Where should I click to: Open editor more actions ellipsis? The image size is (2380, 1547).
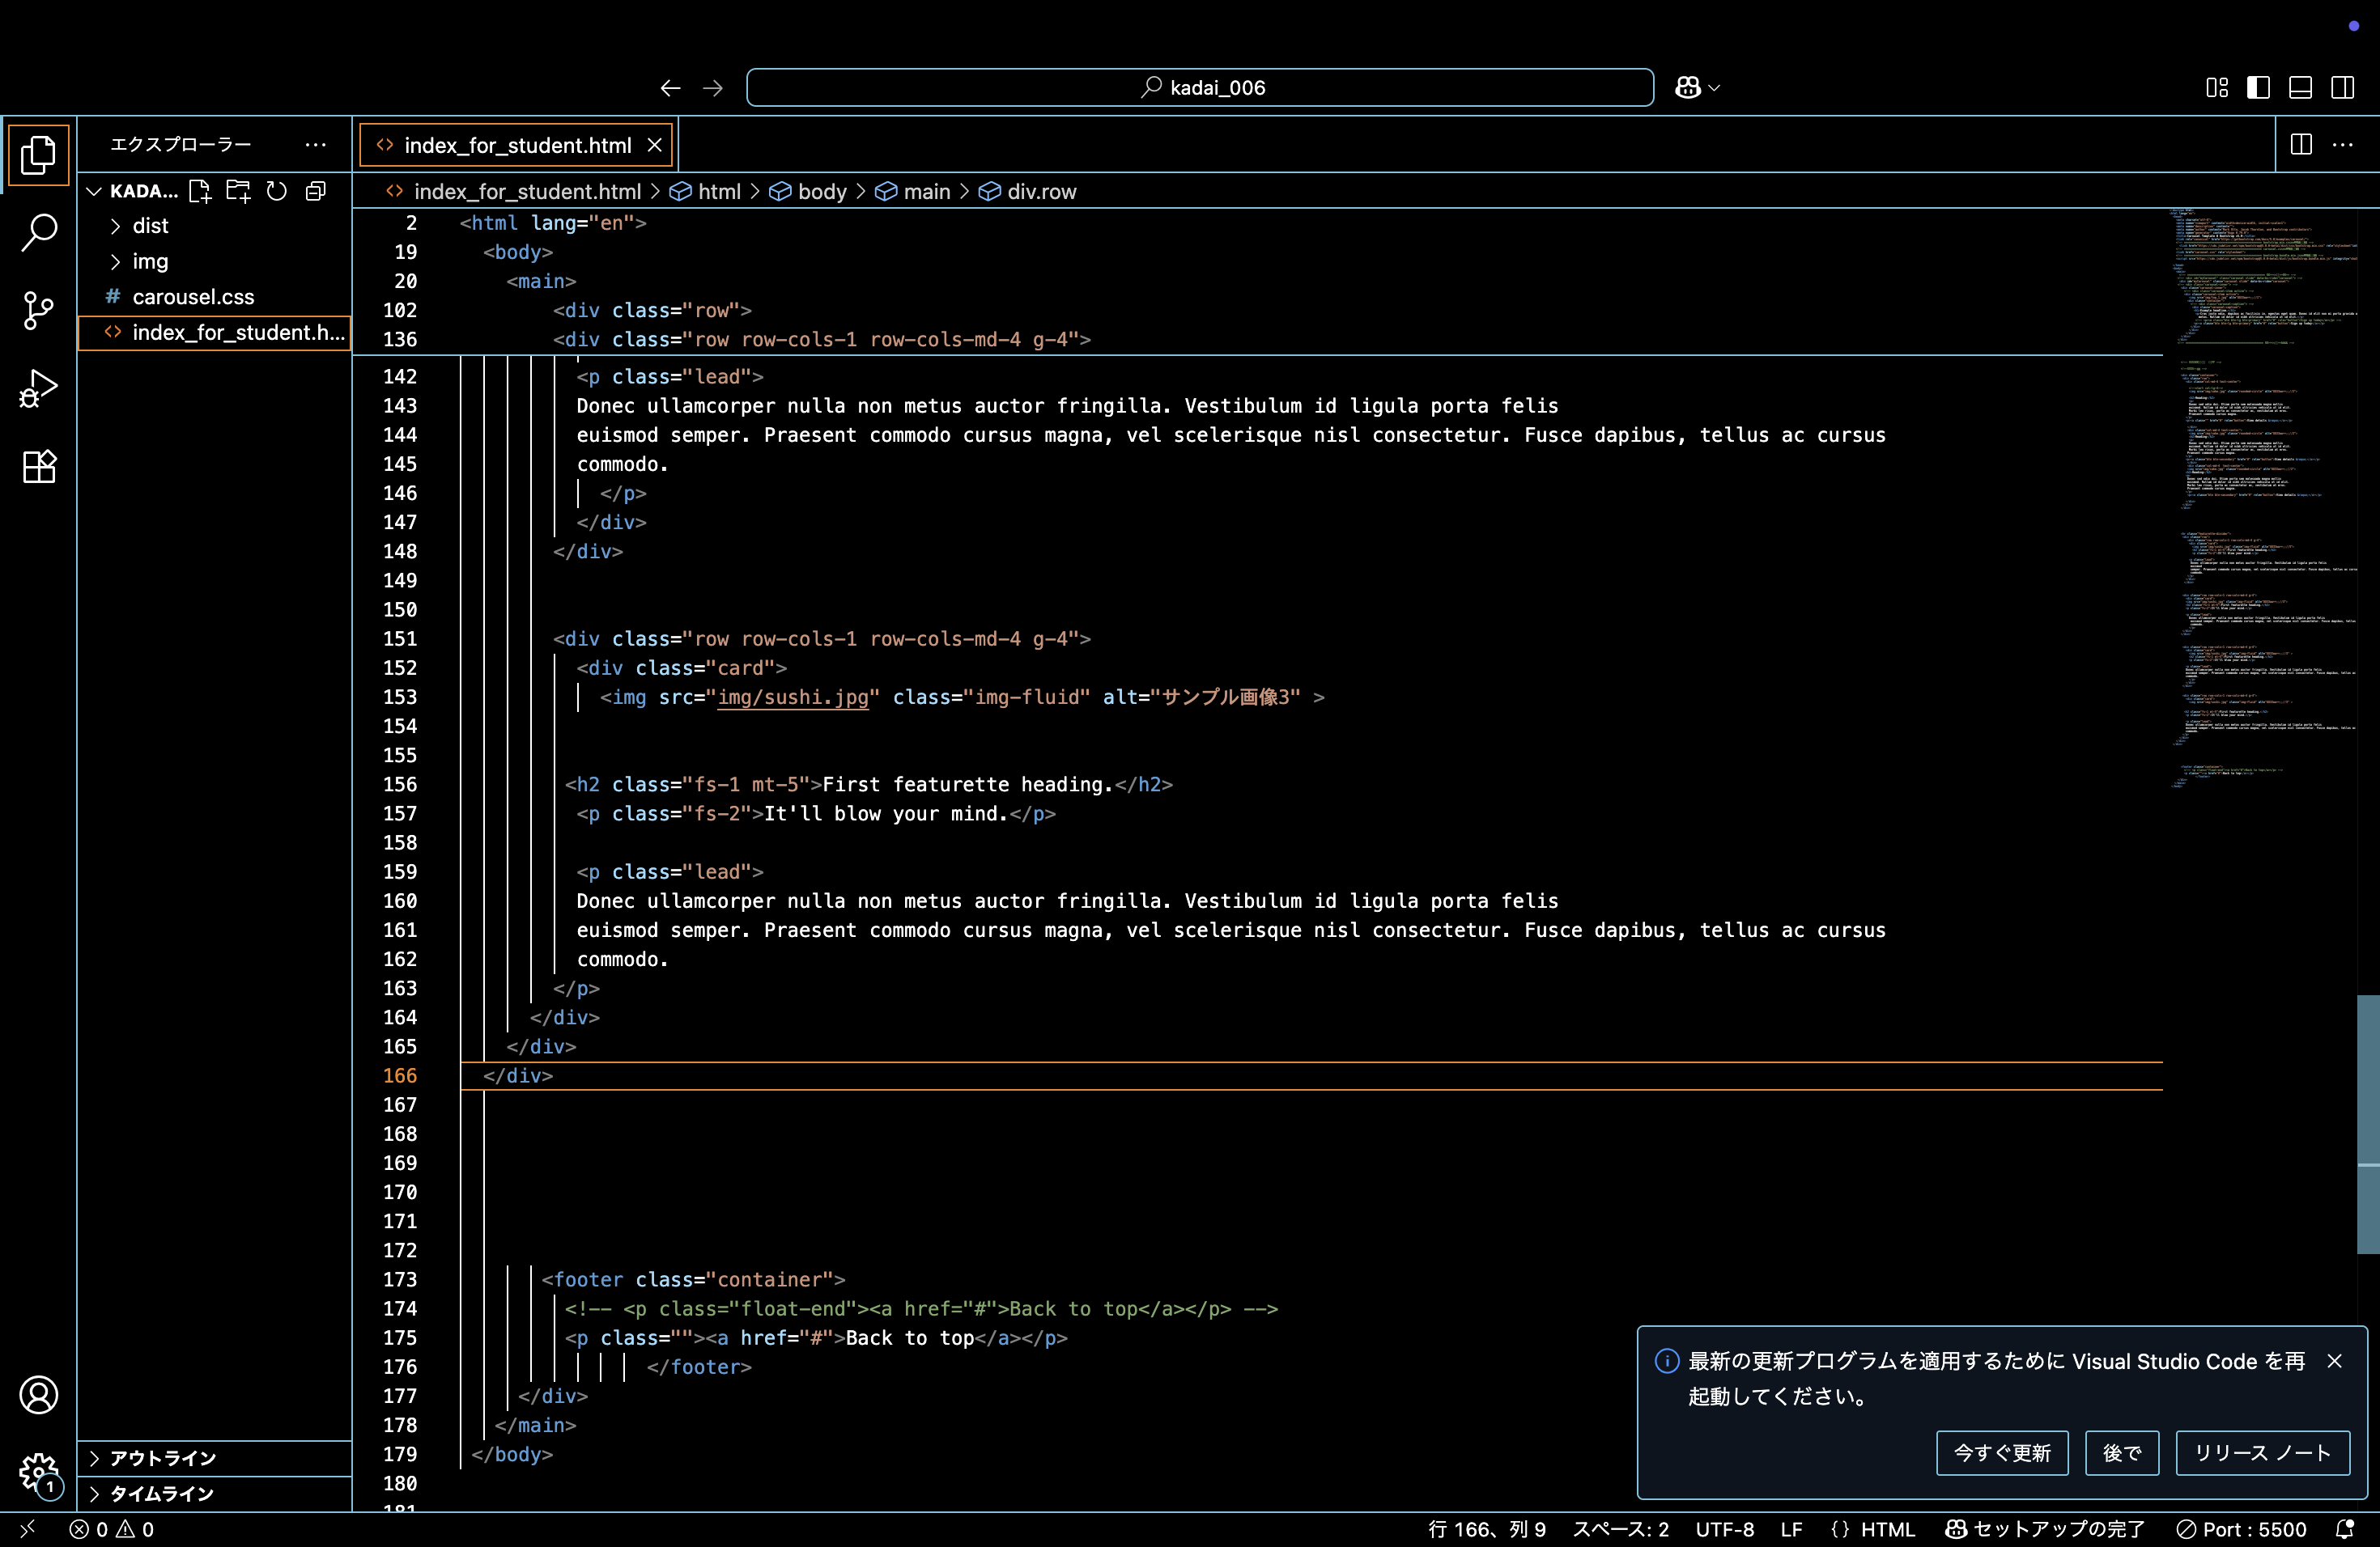pyautogui.click(x=2343, y=145)
